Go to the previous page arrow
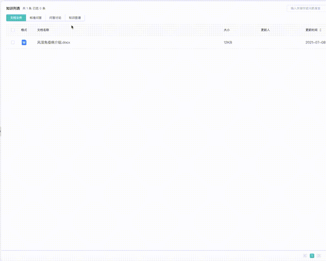Image resolution: width=326 pixels, height=261 pixels. (305, 256)
